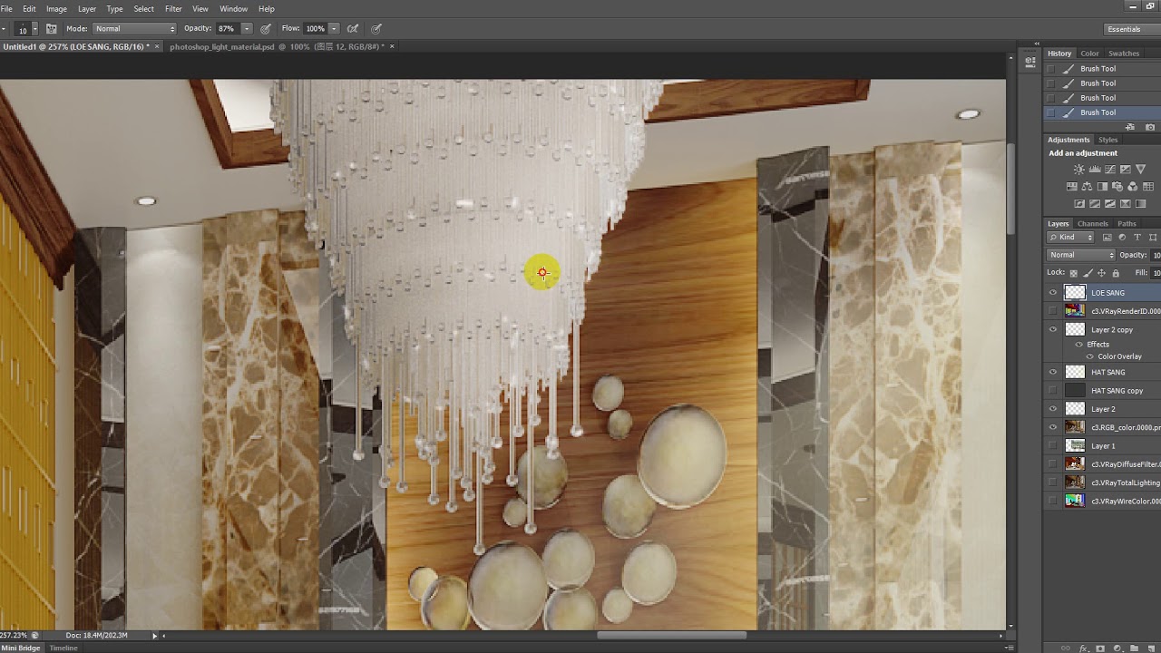Image resolution: width=1161 pixels, height=653 pixels.
Task: Switch to photoshop_light_material.psd document tab
Action: [276, 46]
